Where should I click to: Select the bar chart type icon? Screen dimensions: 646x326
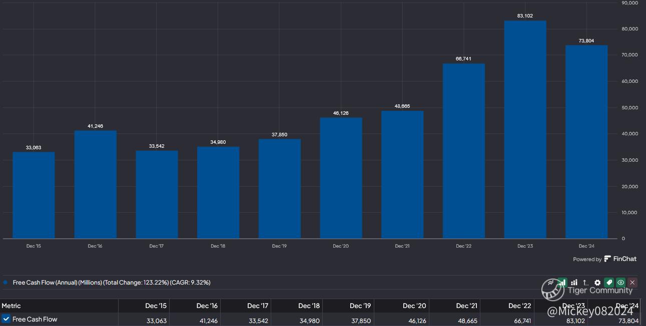562,283
